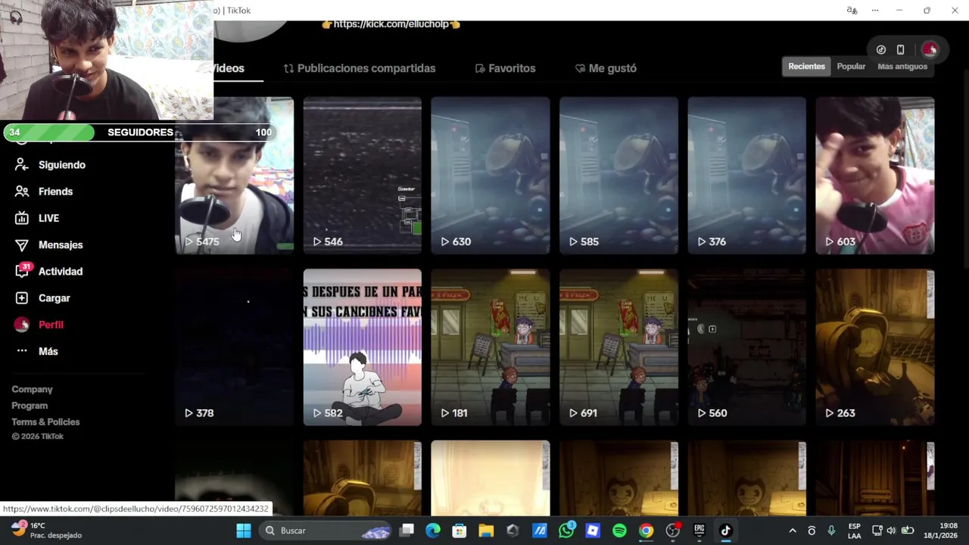The height and width of the screenshot is (545, 969).
Task: Click the Siguiendo label in sidebar
Action: coord(62,165)
